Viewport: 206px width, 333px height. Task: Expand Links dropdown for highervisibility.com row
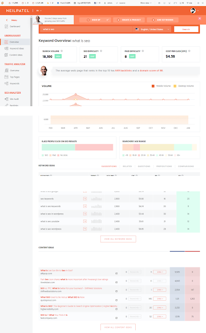[160, 308]
